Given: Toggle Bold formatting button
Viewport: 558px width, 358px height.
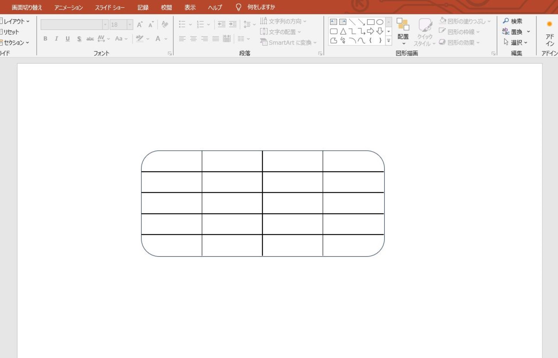Looking at the screenshot, I should click(45, 39).
